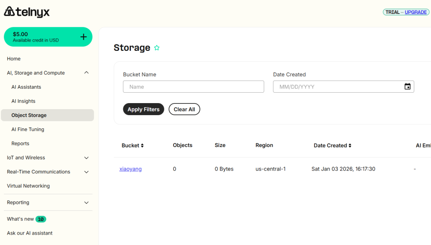The height and width of the screenshot is (245, 431).
Task: Collapse the AI, Storage and Compute section
Action: coord(86,73)
